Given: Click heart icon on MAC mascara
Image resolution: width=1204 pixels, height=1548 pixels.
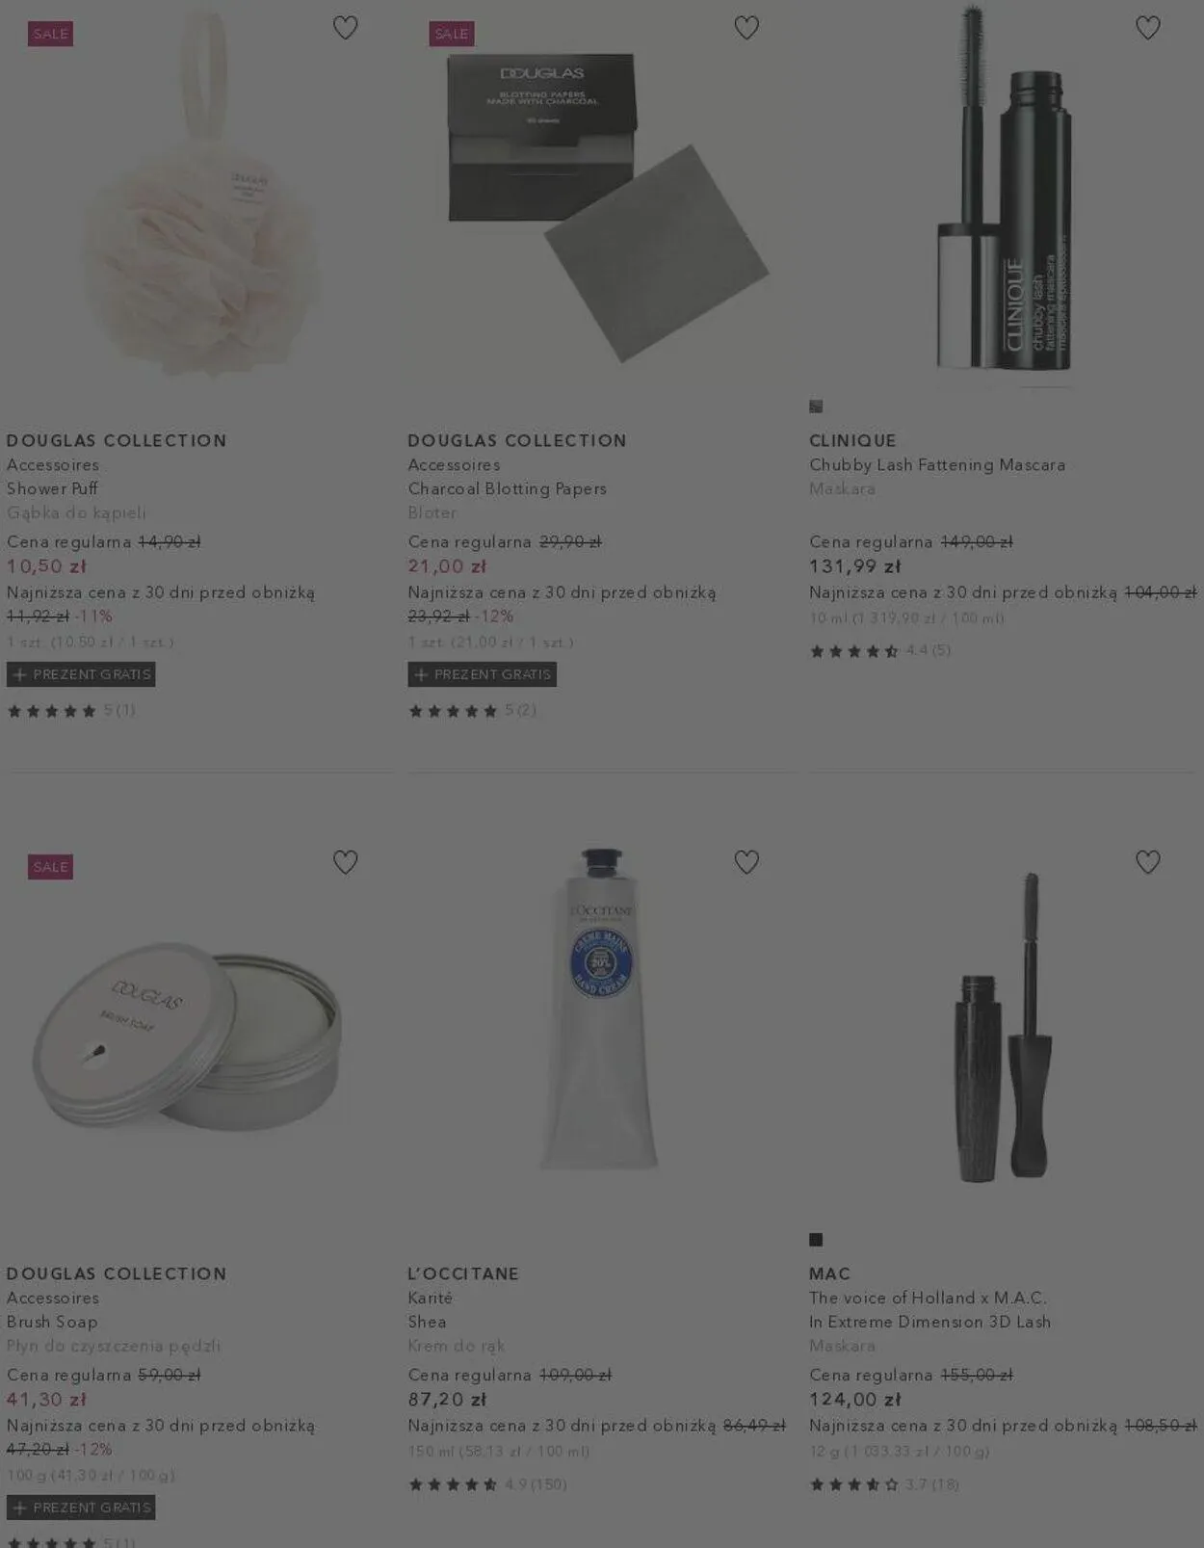Looking at the screenshot, I should click(1147, 861).
